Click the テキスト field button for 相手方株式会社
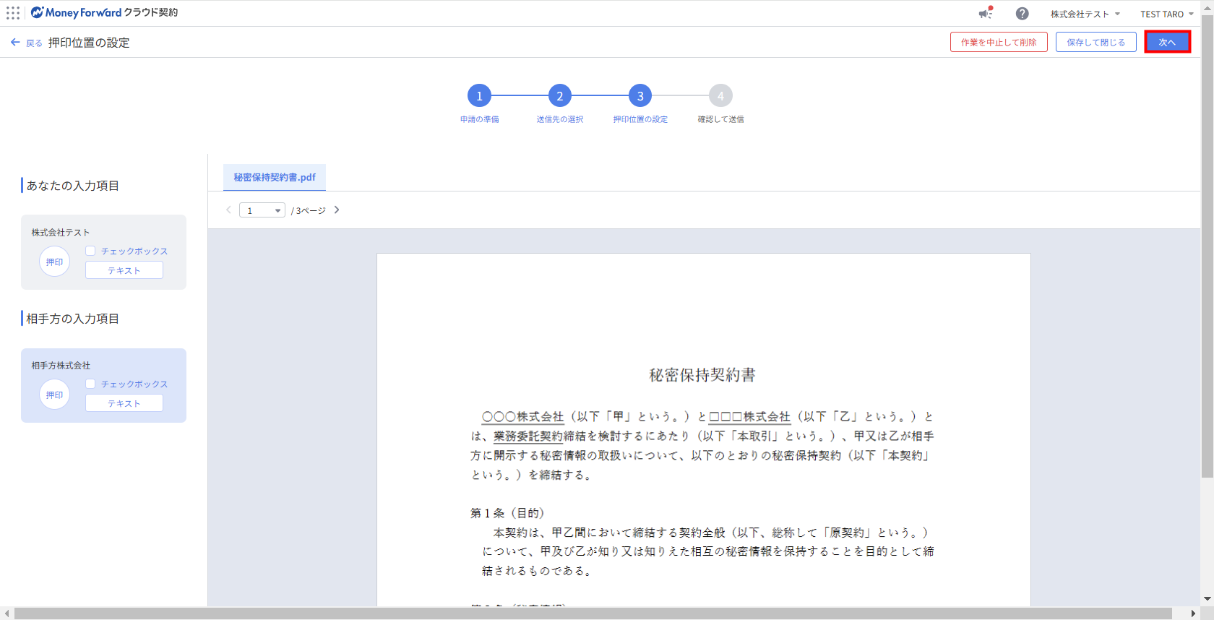 point(124,403)
